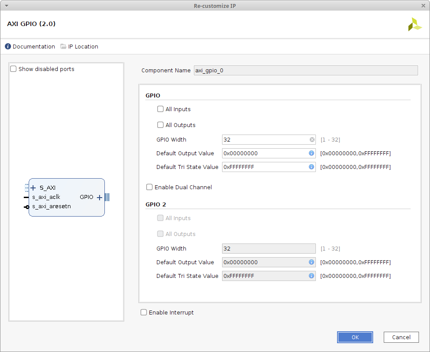Image resolution: width=430 pixels, height=352 pixels.
Task: Open the window menu arrow in title bar
Action: click(x=6, y=5)
